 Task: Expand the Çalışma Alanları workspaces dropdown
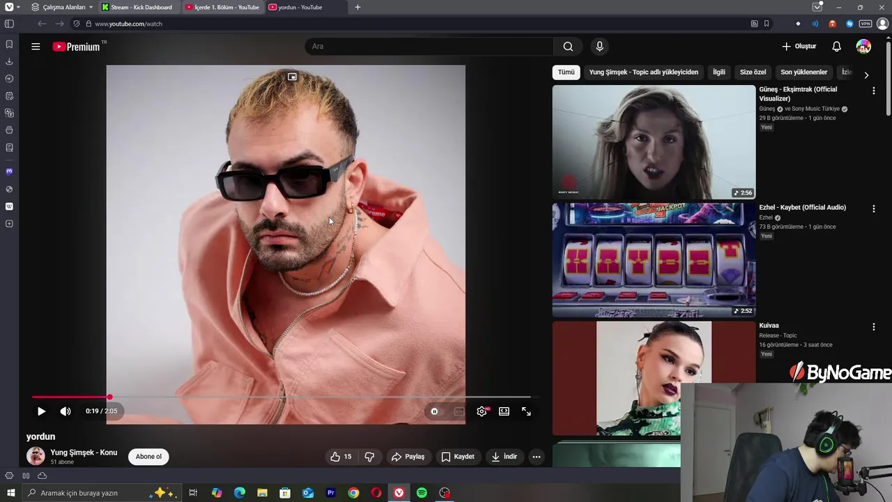62,7
